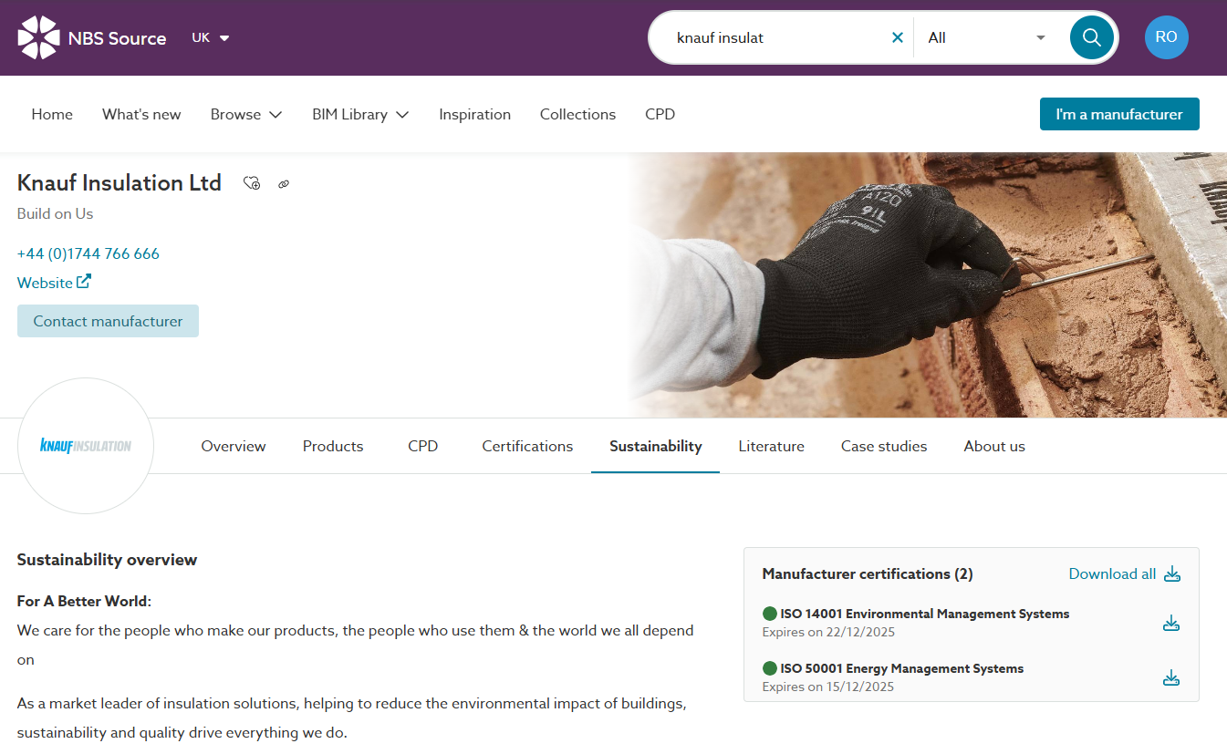Click the NBS Source logo
Viewport: 1227px width, 754px height.
click(x=92, y=37)
